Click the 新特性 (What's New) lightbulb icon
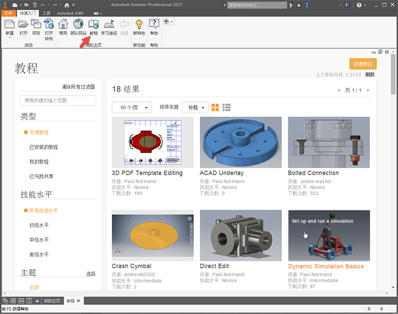This screenshot has width=398, height=314. pos(139,24)
